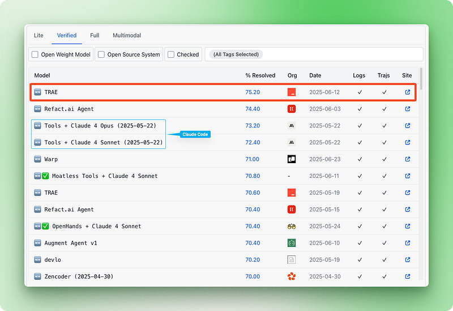453x311 pixels.
Task: Click the green check badge beside OpenHands
Action: click(45, 226)
